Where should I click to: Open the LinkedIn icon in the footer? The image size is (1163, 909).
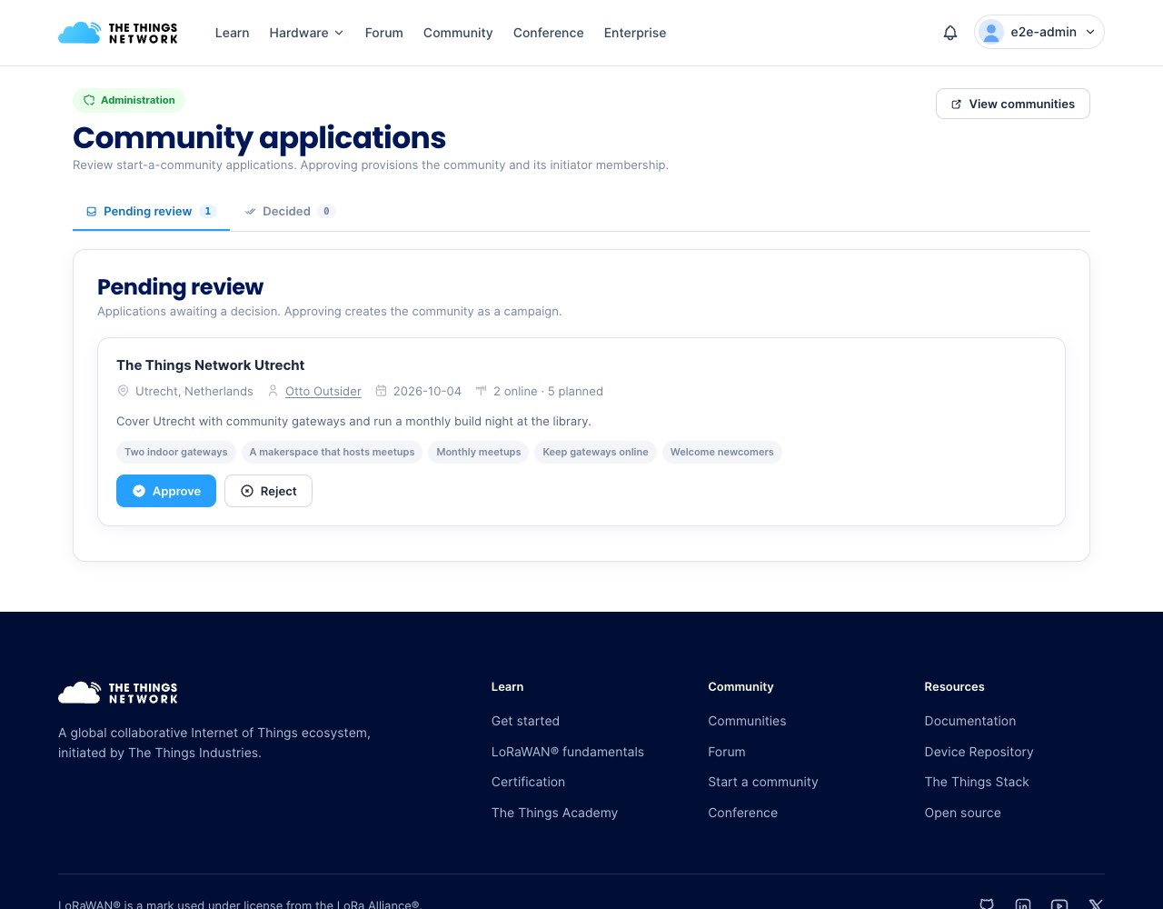point(1023,904)
